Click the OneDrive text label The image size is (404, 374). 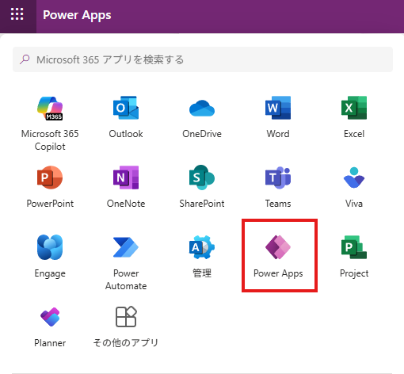click(x=202, y=134)
